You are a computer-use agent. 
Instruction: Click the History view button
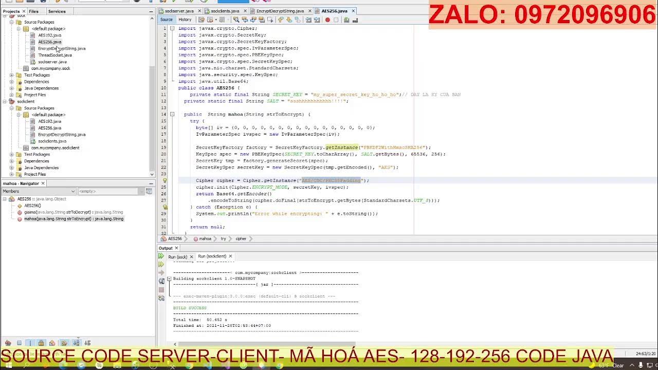click(185, 20)
